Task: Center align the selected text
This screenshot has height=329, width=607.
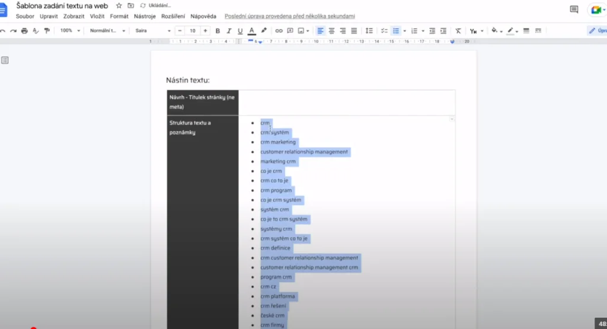Action: 331,31
